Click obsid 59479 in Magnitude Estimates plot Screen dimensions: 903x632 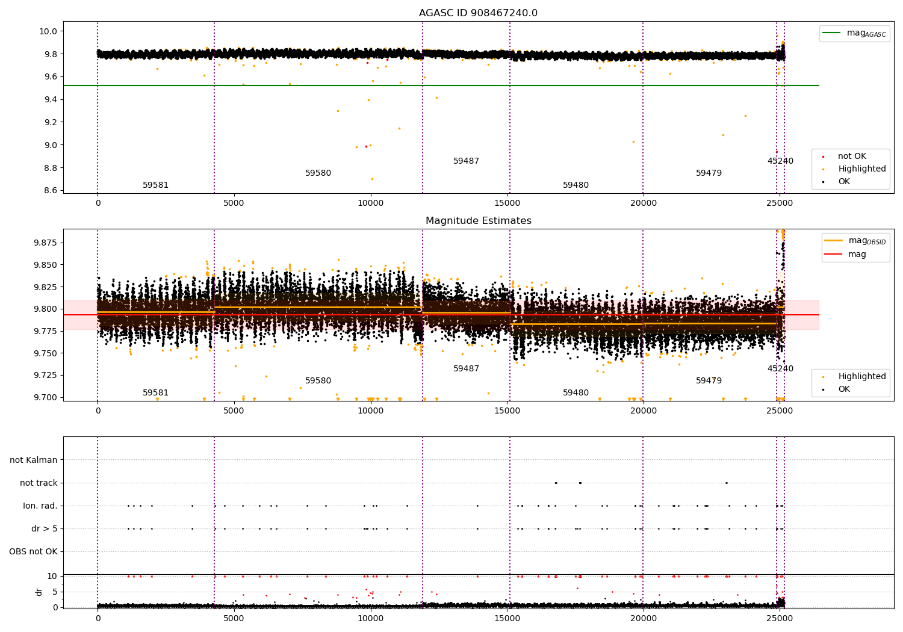(709, 381)
